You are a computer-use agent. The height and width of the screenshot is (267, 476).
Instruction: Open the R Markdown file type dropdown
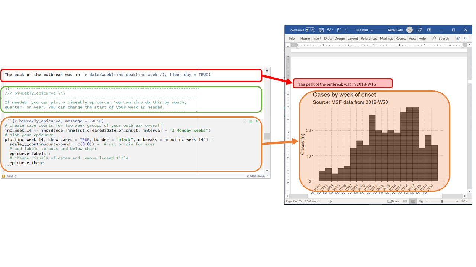coord(257,176)
